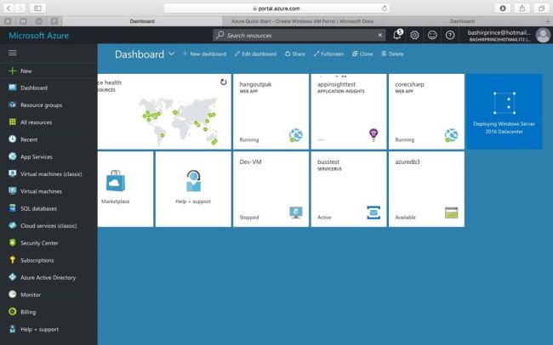
Task: Open the hangoutpak web app tile
Action: (x=271, y=111)
